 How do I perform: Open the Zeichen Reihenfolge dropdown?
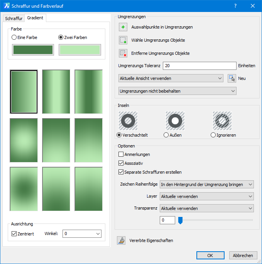206,184
